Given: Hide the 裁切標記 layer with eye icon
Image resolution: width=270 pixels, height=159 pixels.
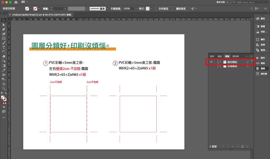Looking at the screenshot, I should click(211, 62).
